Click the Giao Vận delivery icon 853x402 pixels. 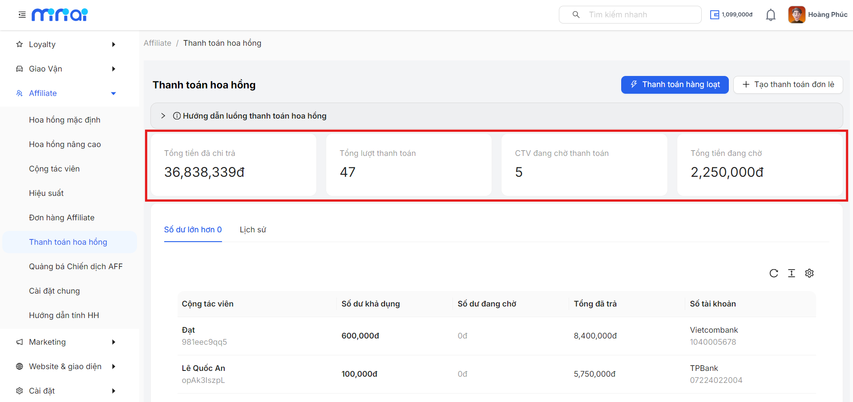pyautogui.click(x=20, y=69)
